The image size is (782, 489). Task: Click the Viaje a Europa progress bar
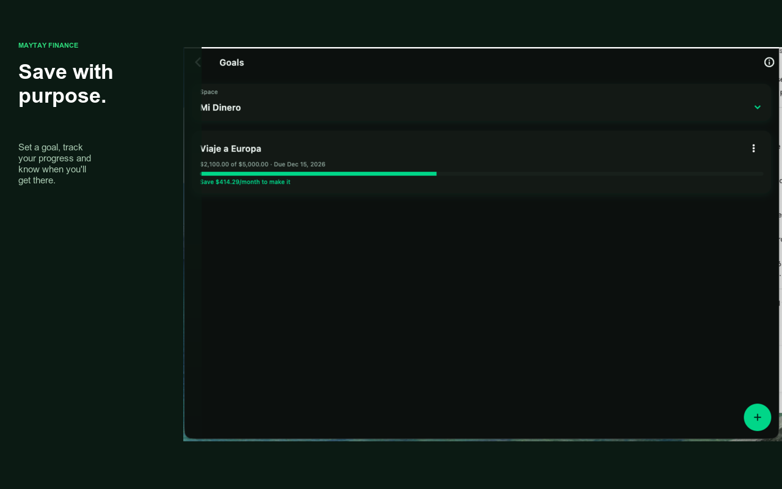[x=481, y=174]
